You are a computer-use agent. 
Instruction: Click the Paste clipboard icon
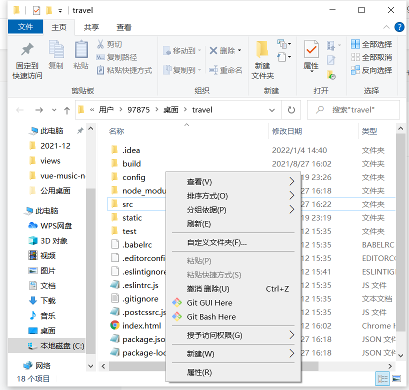[81, 49]
